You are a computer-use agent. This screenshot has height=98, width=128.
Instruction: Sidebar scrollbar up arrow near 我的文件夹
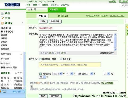pos(24,53)
